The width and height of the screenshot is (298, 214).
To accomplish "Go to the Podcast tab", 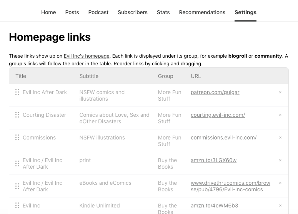I will pyautogui.click(x=98, y=12).
